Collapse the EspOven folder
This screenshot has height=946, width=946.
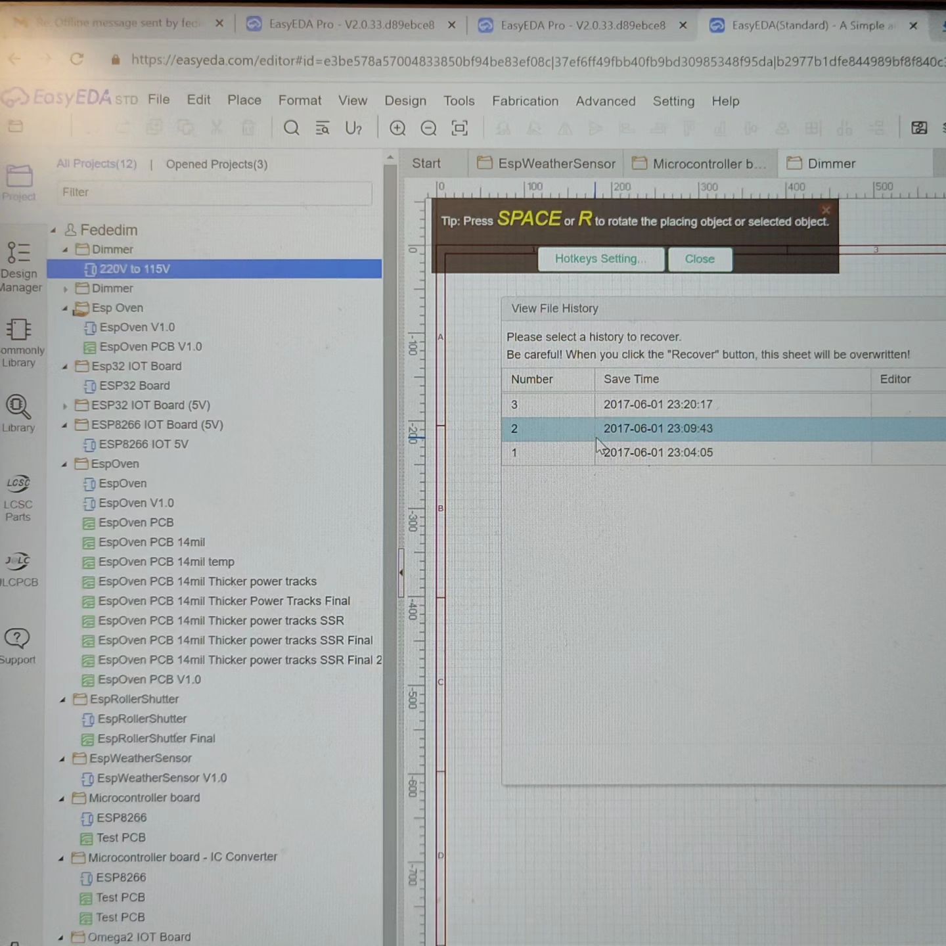pos(64,464)
